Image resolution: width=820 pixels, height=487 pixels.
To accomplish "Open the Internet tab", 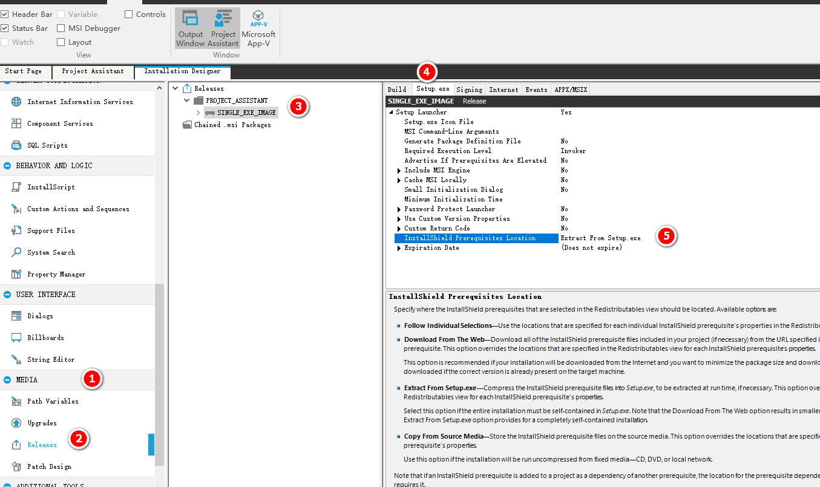I will coord(503,89).
